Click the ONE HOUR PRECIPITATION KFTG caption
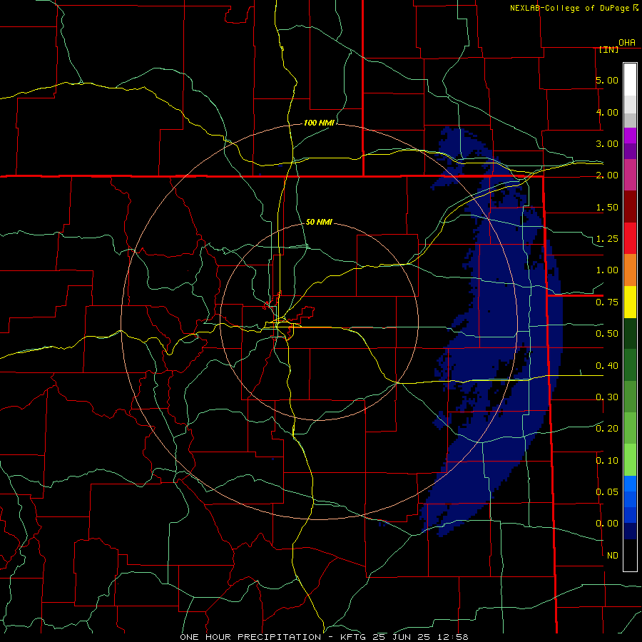Viewport: 642px width, 642px height. [324, 637]
